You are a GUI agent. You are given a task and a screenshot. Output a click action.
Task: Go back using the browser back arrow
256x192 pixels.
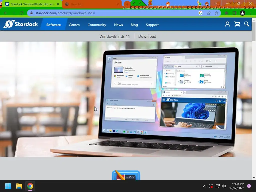pos(5,13)
